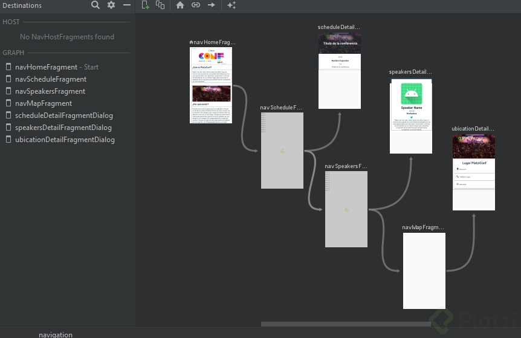Image resolution: width=521 pixels, height=338 pixels.
Task: Select speakersDetailFragmentDialog in the list
Action: pyautogui.click(x=63, y=128)
